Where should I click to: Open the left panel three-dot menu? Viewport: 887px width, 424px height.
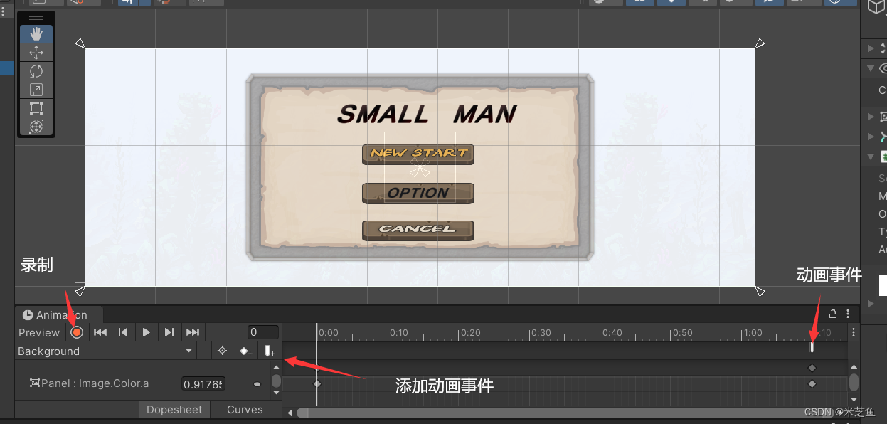3,12
